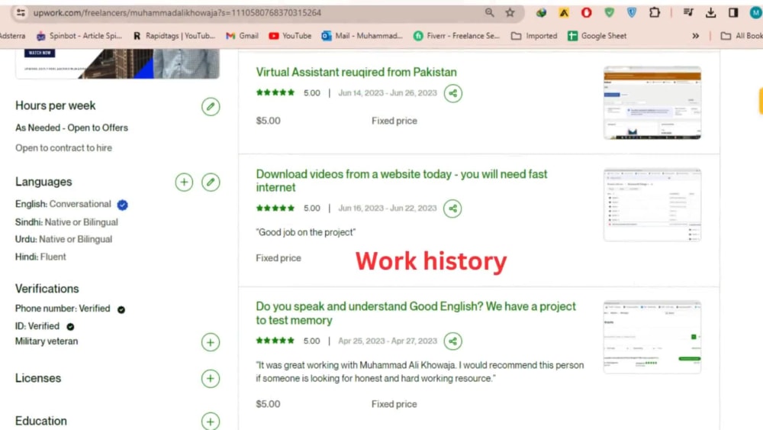This screenshot has width=763, height=430.
Task: Open YouTube bookmark
Action: [x=290, y=36]
